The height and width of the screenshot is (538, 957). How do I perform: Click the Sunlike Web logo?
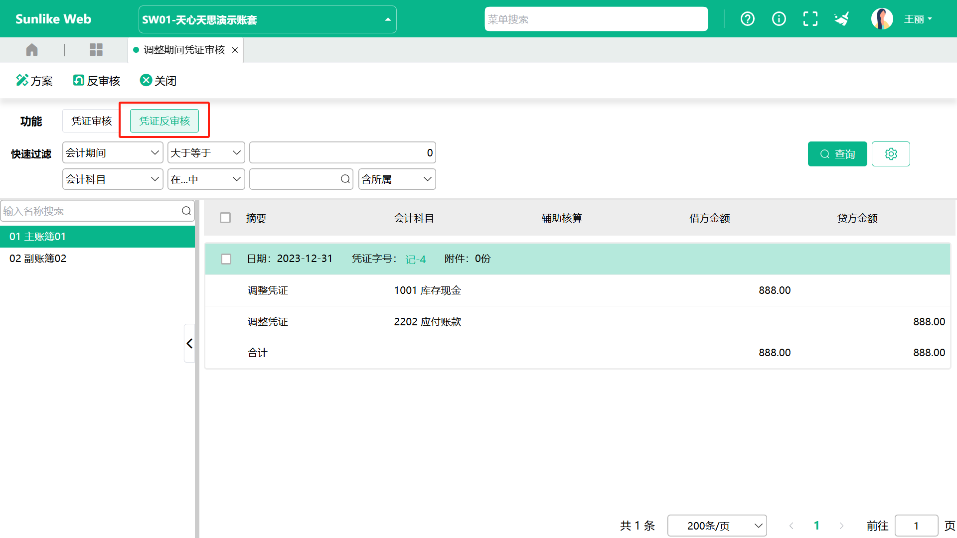pyautogui.click(x=53, y=19)
